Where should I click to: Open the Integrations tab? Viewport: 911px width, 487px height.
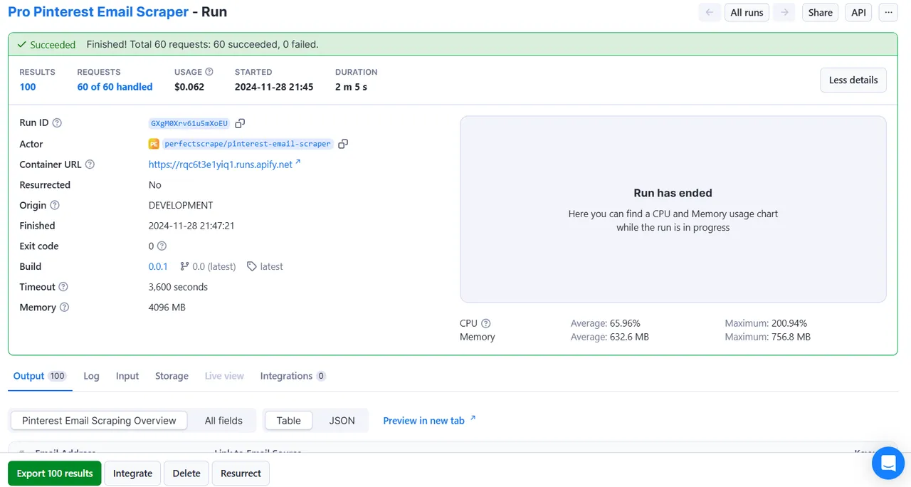[293, 376]
